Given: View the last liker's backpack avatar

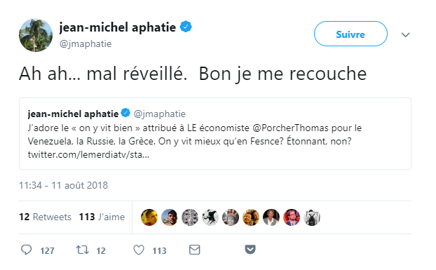Looking at the screenshot, I should click(x=312, y=217).
